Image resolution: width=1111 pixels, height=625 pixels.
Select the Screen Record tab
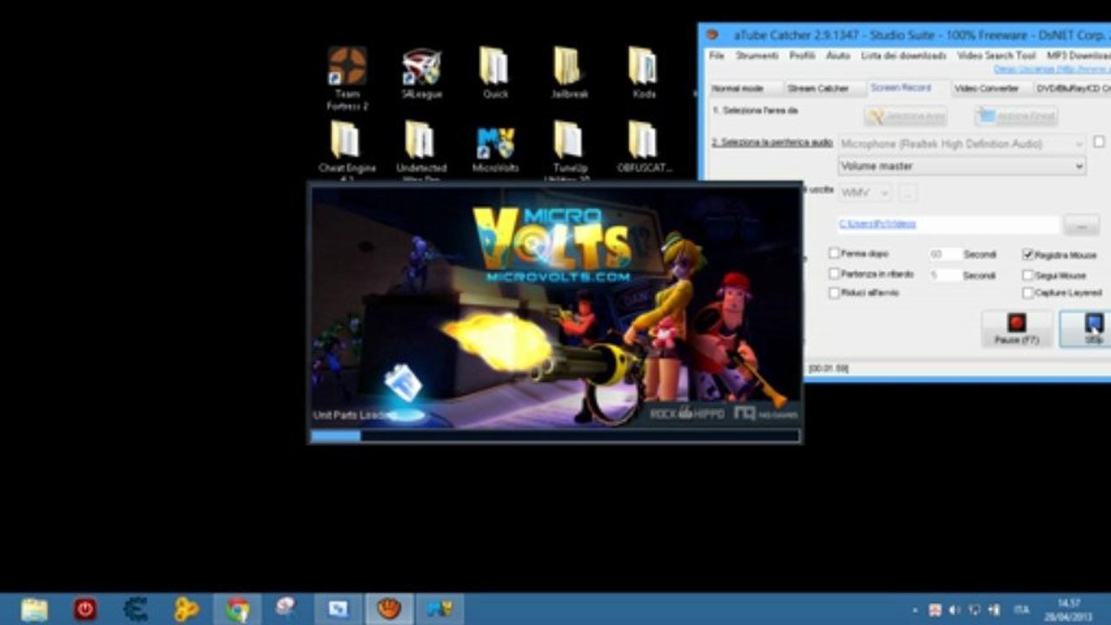tap(901, 88)
